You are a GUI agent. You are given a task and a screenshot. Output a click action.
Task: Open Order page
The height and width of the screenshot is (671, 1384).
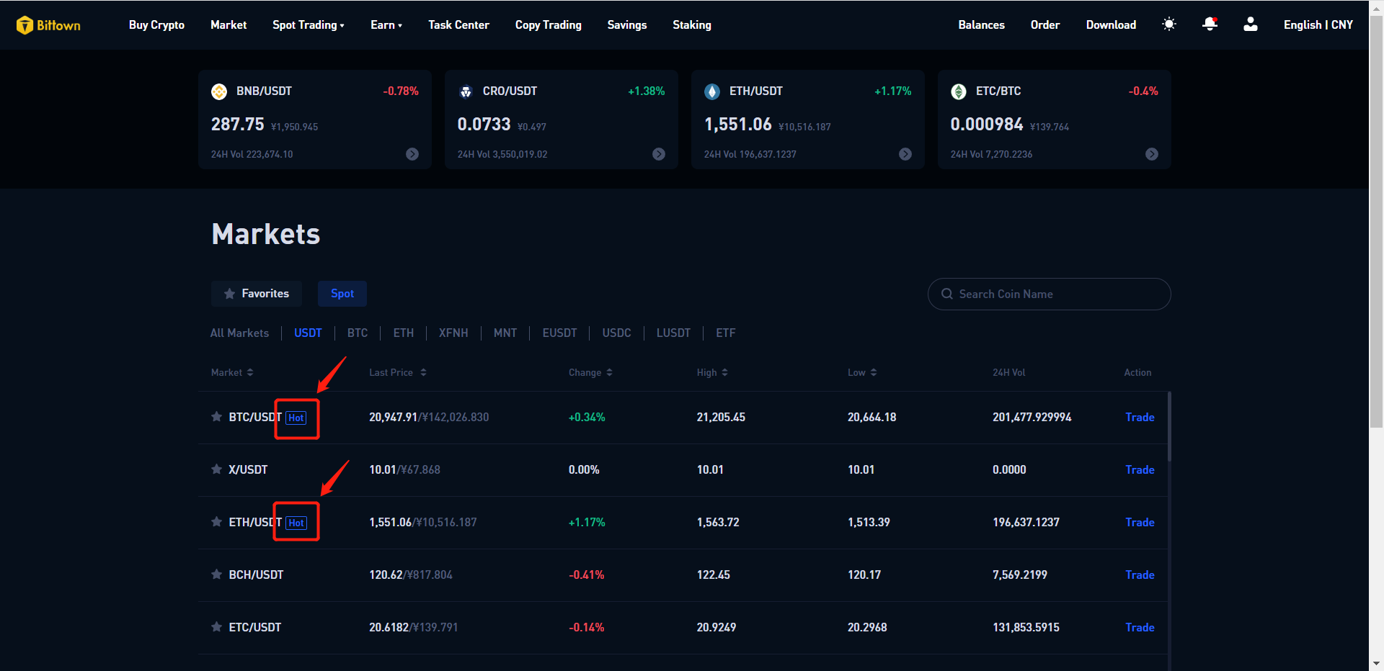(x=1045, y=25)
